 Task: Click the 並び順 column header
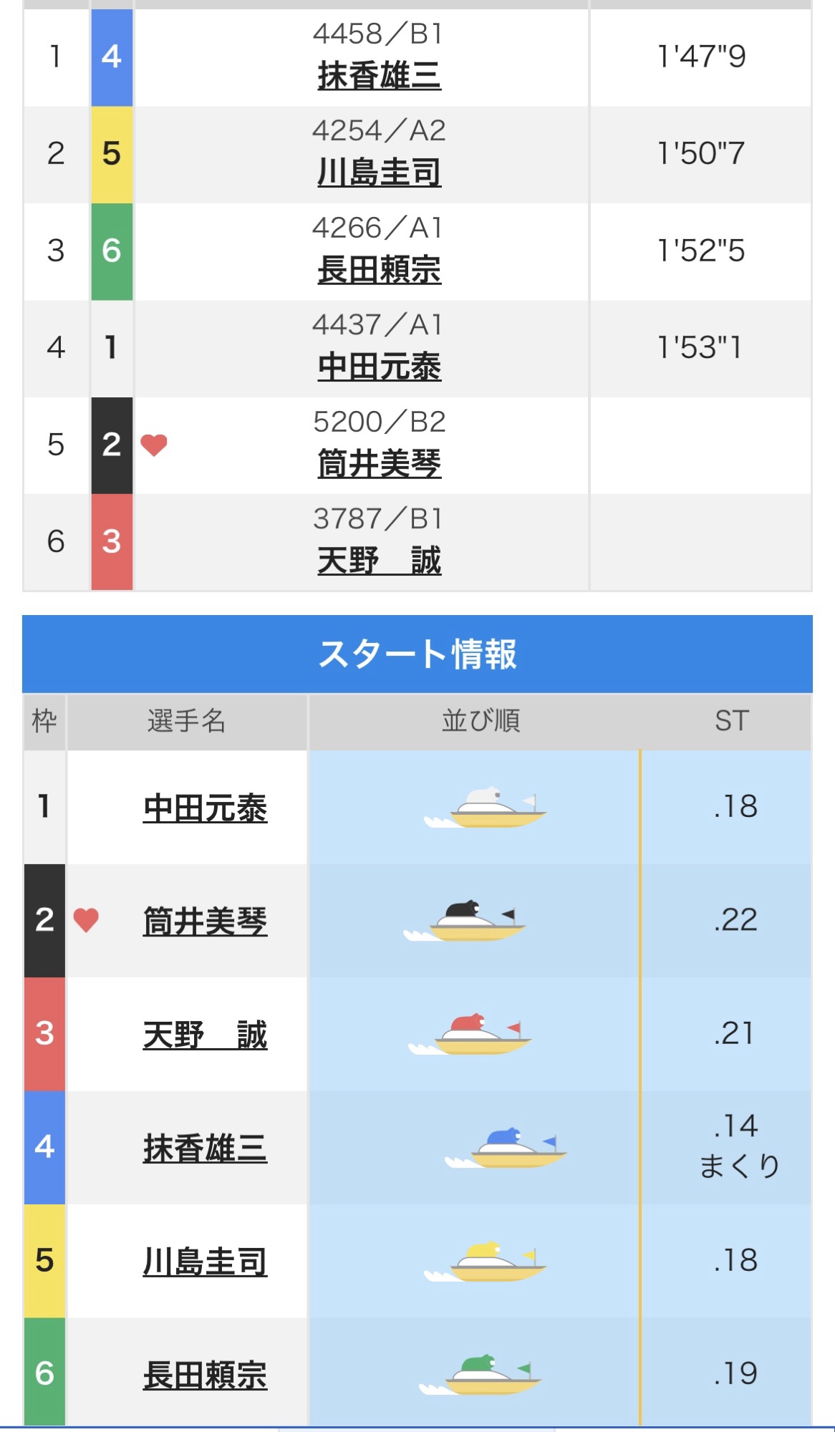(x=481, y=721)
